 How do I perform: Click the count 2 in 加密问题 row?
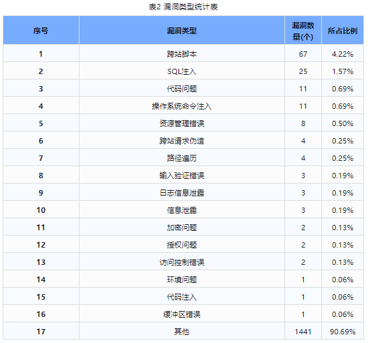click(303, 228)
